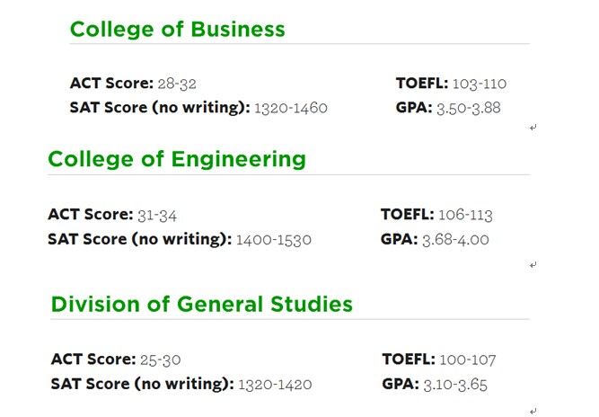The width and height of the screenshot is (599, 417).
Task: Click Business GPA value 3.50-3.88
Action: [x=469, y=108]
